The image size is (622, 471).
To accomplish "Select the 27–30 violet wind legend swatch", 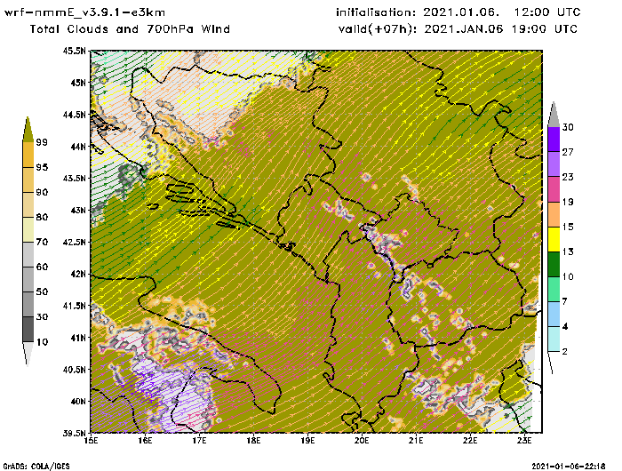I will point(554,140).
